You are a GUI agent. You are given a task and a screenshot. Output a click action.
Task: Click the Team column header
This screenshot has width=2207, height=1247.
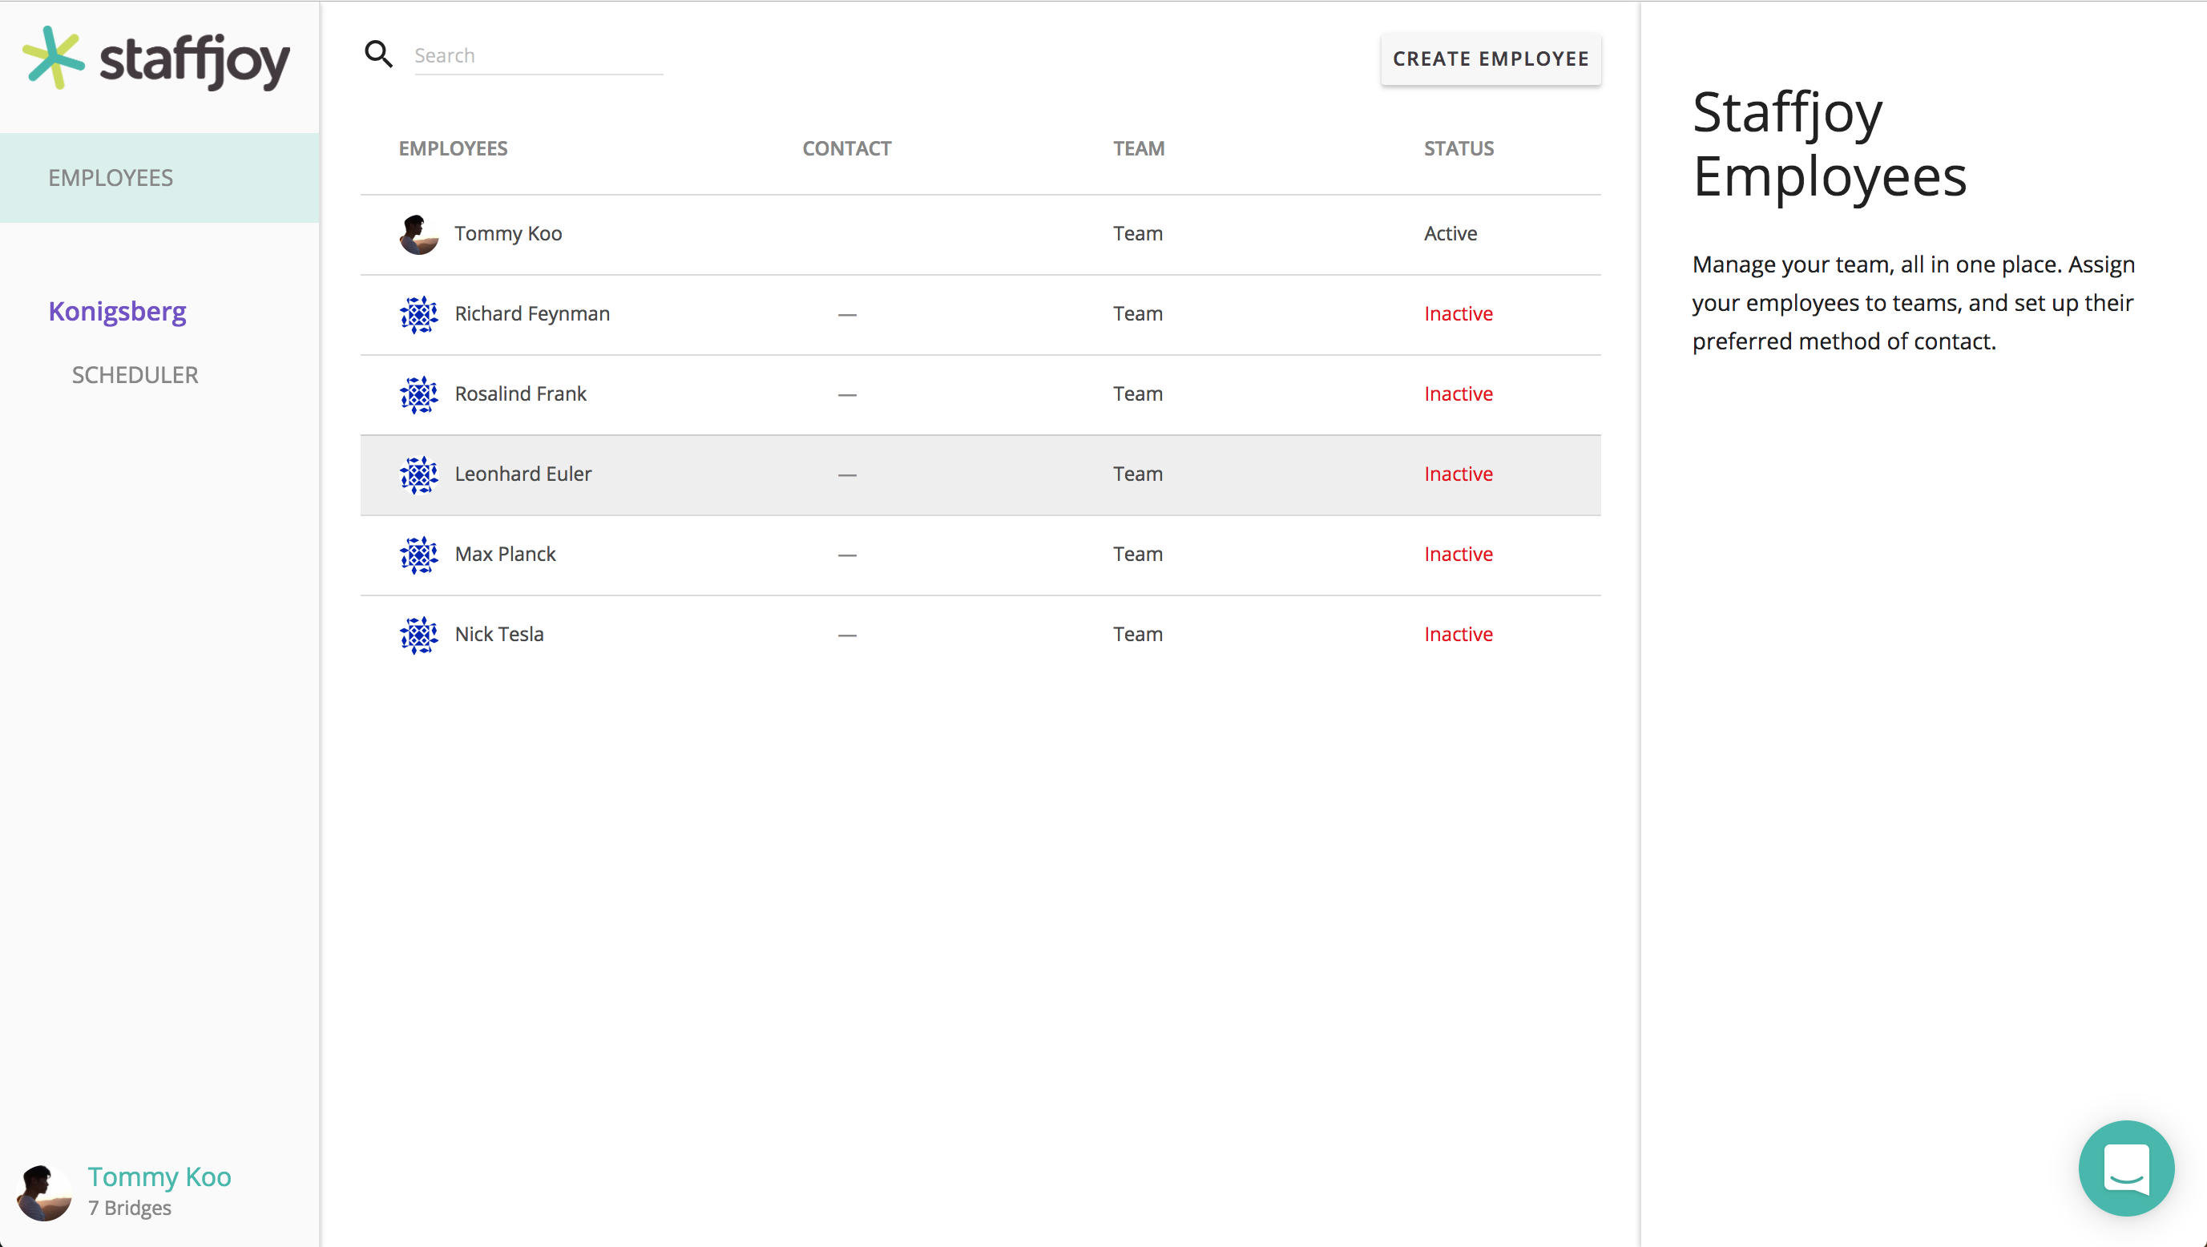click(1139, 148)
